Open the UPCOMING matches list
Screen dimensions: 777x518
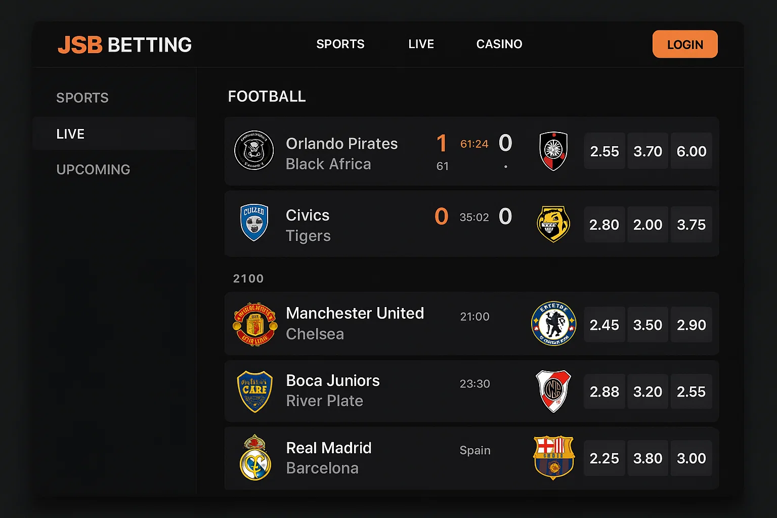tap(93, 169)
